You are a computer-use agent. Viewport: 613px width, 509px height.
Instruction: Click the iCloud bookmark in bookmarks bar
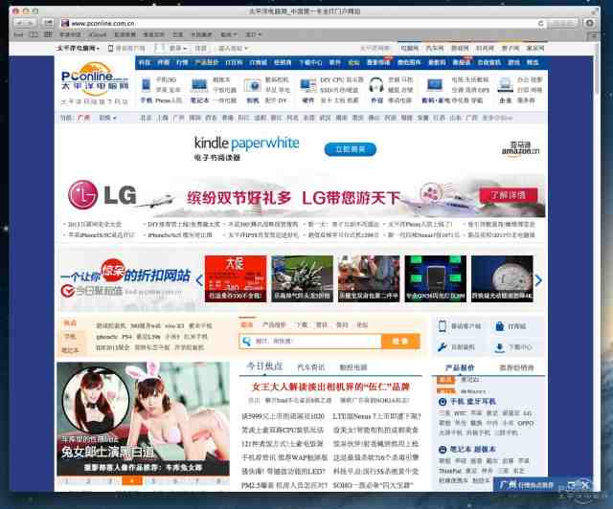[97, 34]
